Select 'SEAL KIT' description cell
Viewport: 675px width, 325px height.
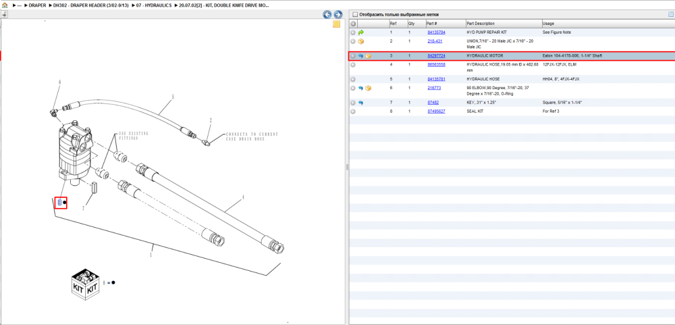click(475, 111)
